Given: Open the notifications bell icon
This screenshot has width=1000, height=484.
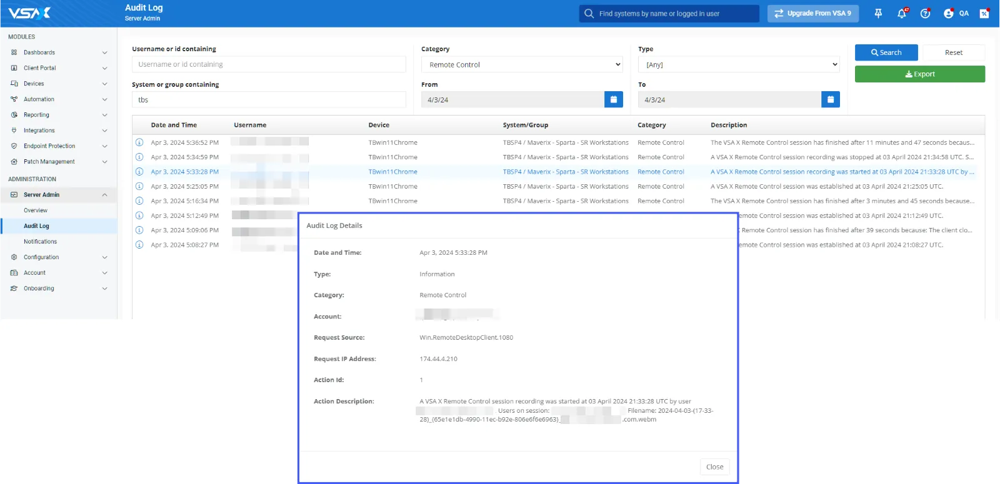Looking at the screenshot, I should coord(902,13).
